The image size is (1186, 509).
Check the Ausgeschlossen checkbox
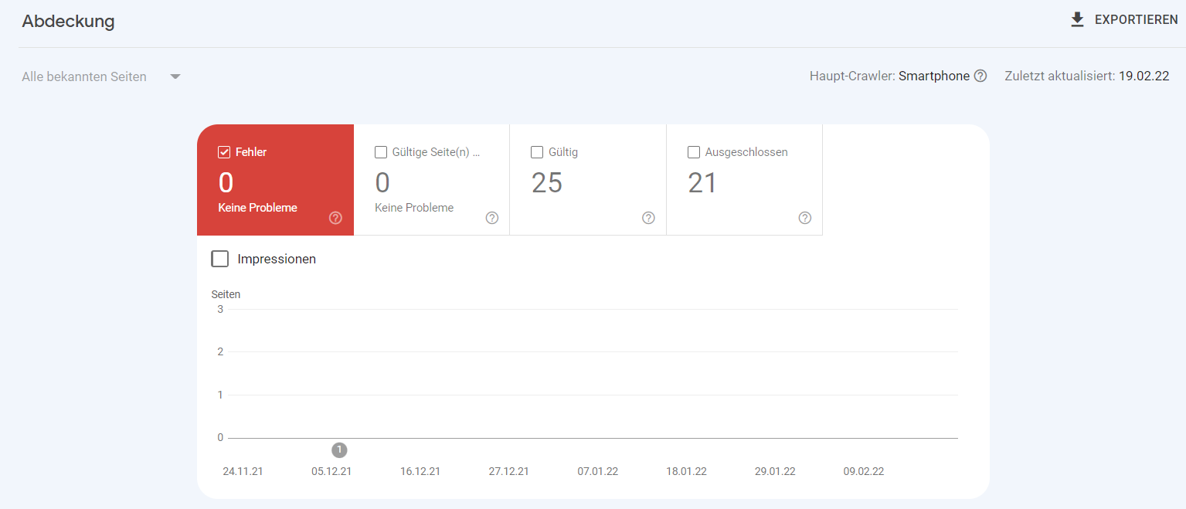[x=693, y=151]
